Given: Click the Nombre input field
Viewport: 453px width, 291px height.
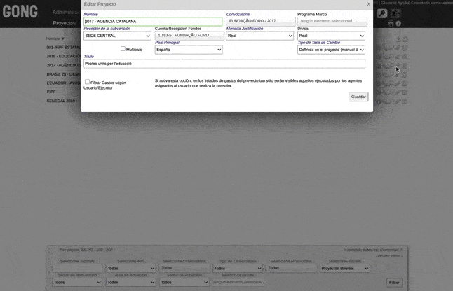Looking at the screenshot, I should pyautogui.click(x=152, y=21).
